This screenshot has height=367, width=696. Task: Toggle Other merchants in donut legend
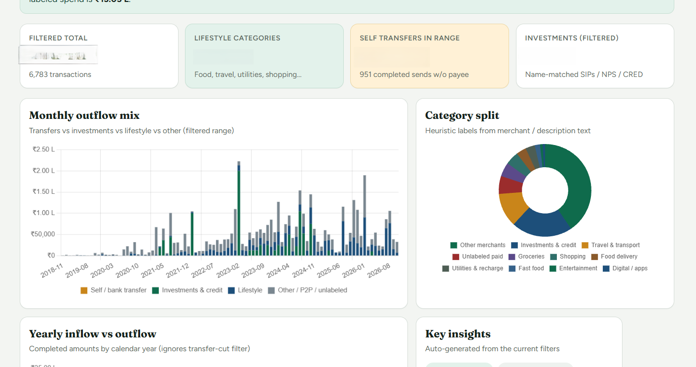pyautogui.click(x=477, y=245)
